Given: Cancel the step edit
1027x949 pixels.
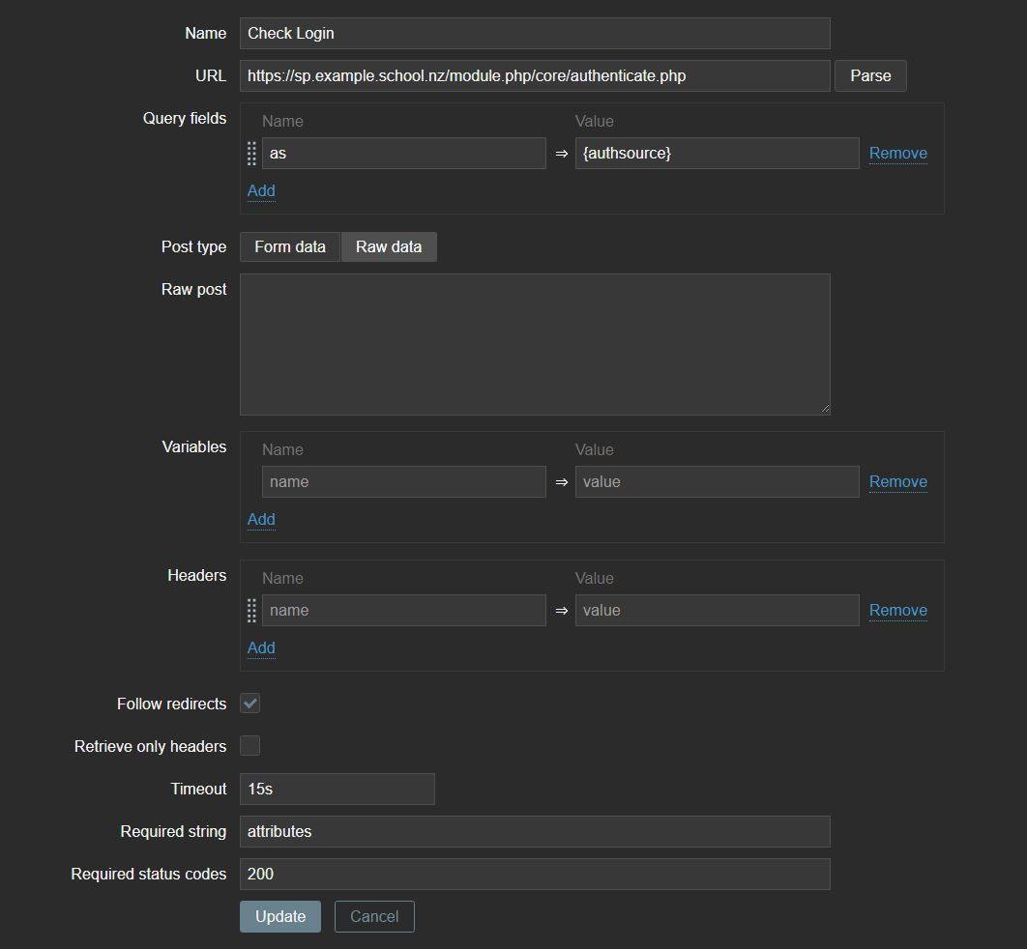Looking at the screenshot, I should coord(374,917).
